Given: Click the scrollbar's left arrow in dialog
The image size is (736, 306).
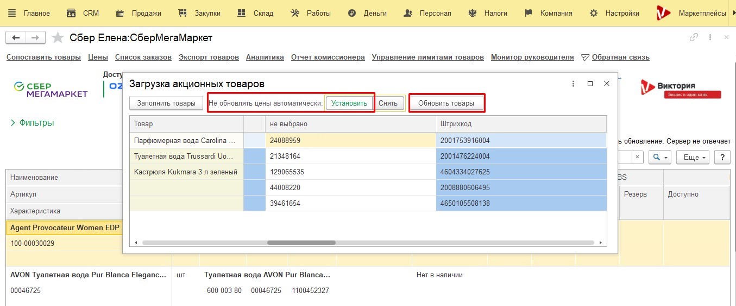Looking at the screenshot, I should (x=136, y=243).
